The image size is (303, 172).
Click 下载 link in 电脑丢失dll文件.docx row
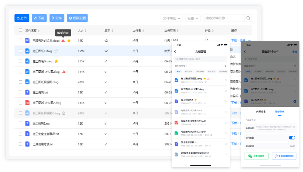click(x=234, y=41)
